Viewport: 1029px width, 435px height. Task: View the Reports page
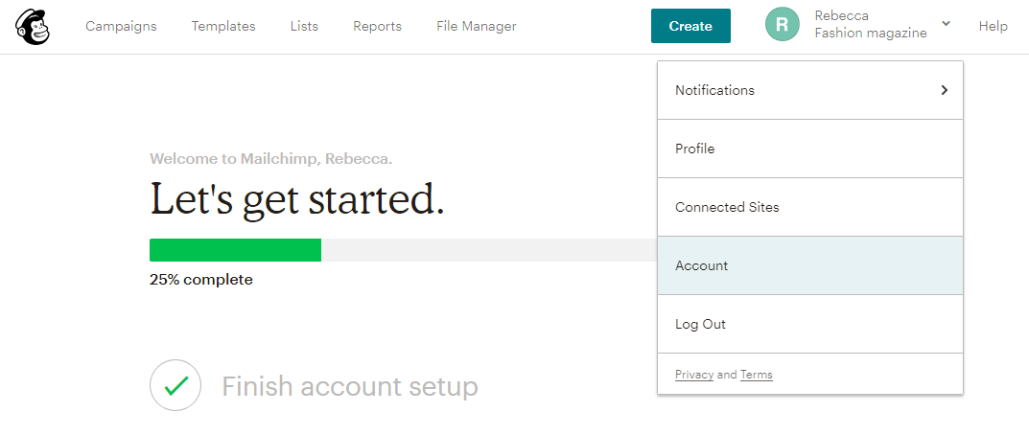[x=377, y=26]
